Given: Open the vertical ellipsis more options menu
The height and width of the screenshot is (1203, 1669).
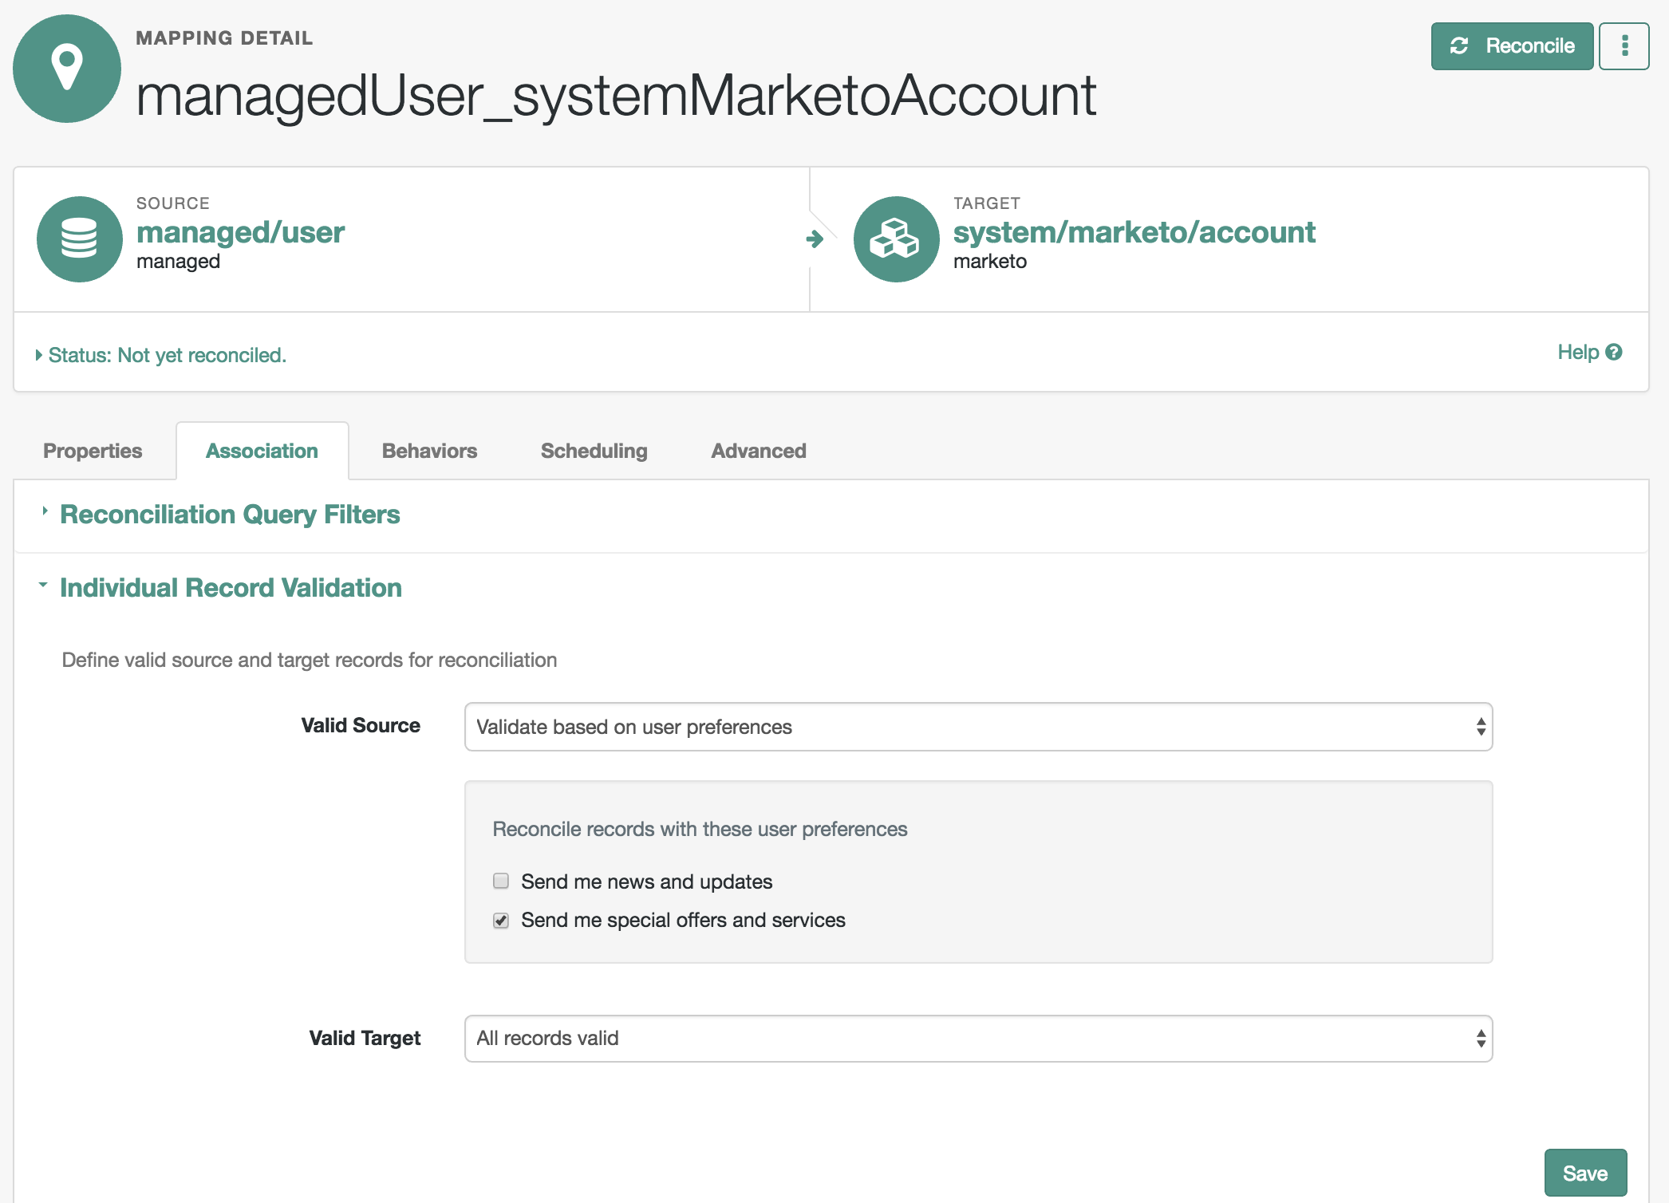Looking at the screenshot, I should pos(1624,46).
